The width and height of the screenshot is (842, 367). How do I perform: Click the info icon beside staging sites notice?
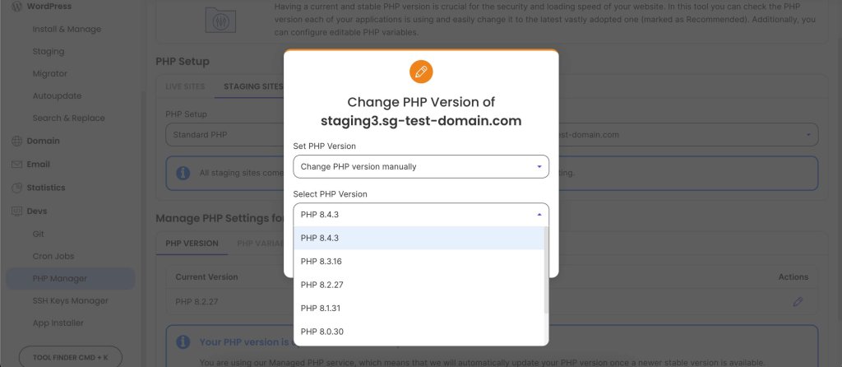(183, 173)
